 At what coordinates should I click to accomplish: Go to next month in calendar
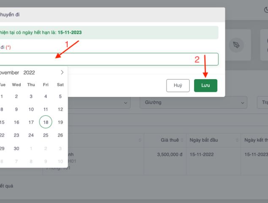[x=62, y=72]
